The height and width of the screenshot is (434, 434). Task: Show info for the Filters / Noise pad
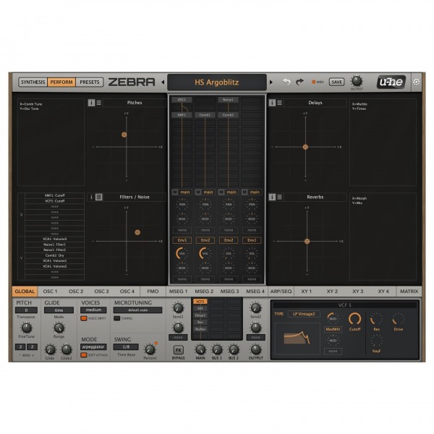pos(91,197)
